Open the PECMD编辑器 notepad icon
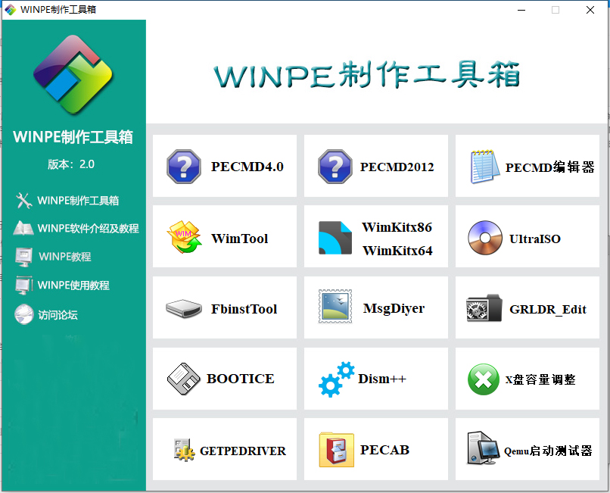 coord(484,167)
